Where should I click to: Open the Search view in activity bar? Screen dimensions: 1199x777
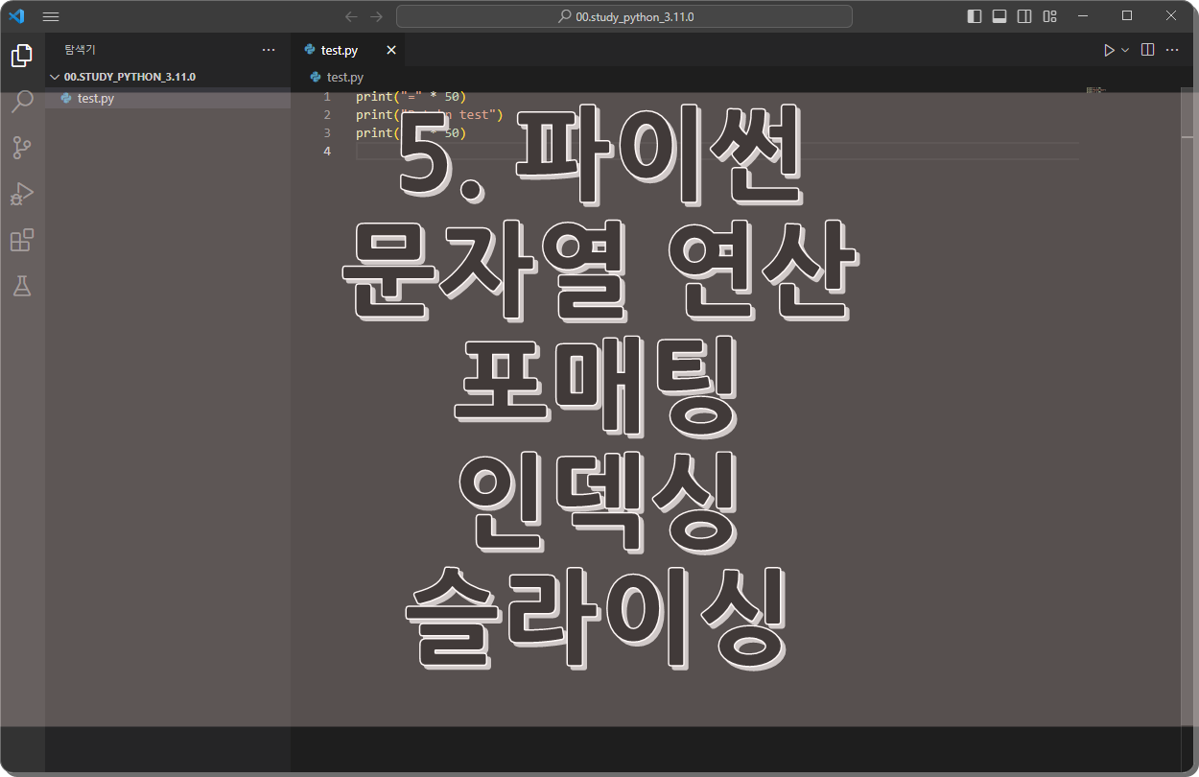[x=21, y=102]
